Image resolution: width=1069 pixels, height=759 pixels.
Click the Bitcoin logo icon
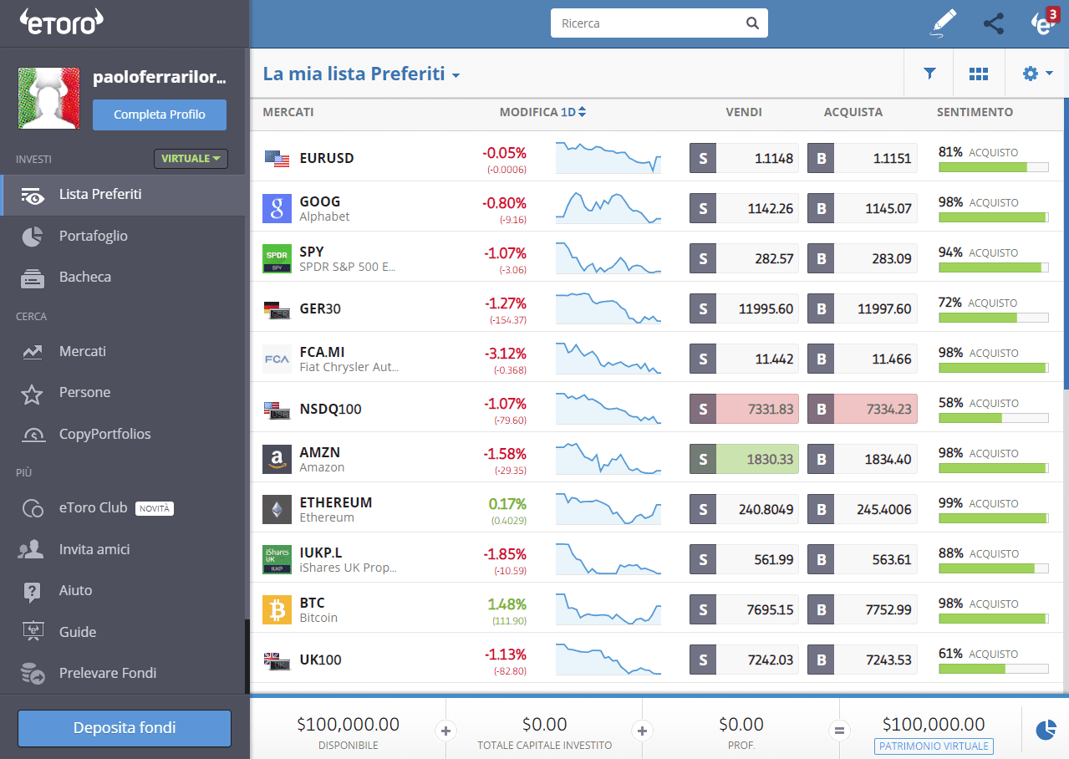pyautogui.click(x=277, y=609)
